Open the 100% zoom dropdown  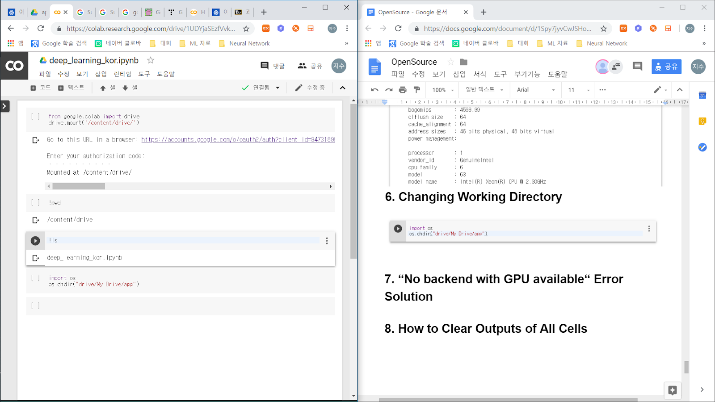click(x=443, y=90)
